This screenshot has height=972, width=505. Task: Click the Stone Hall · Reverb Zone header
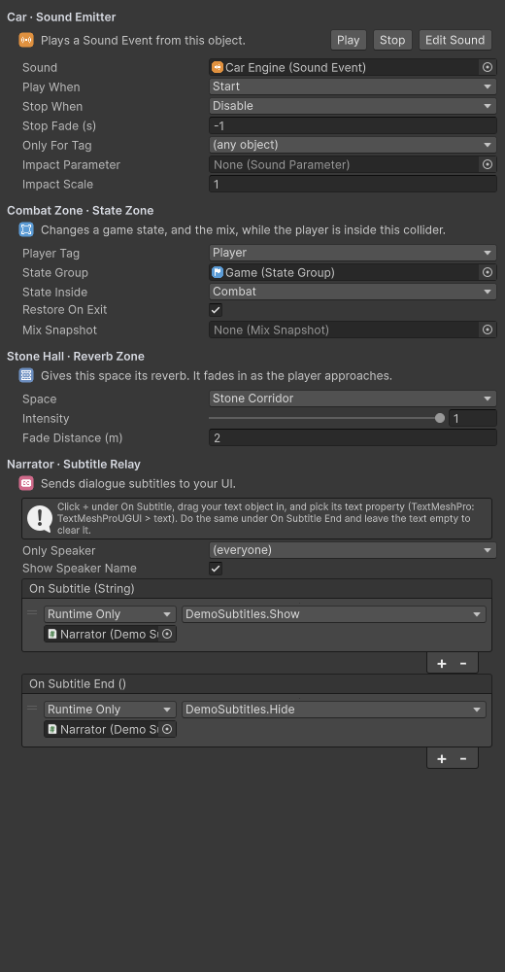[76, 357]
